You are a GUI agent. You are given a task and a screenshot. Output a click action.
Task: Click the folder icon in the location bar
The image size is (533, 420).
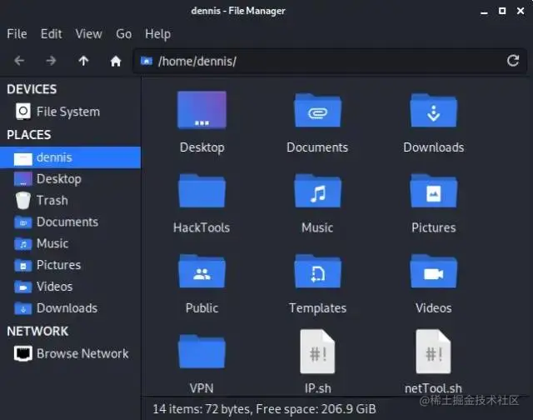147,61
